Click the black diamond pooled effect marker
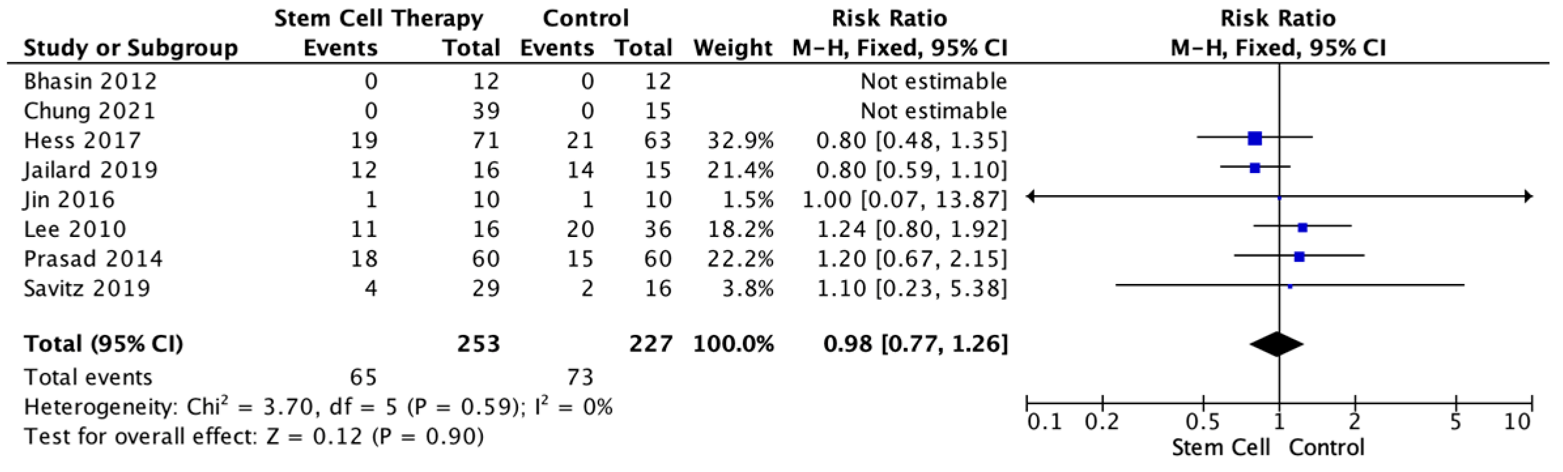 click(1276, 344)
